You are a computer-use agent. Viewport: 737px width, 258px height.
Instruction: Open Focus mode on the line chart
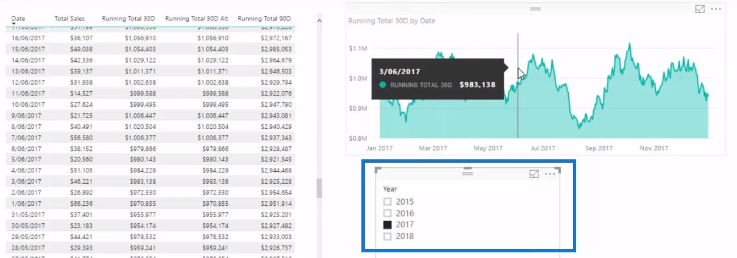[x=700, y=9]
